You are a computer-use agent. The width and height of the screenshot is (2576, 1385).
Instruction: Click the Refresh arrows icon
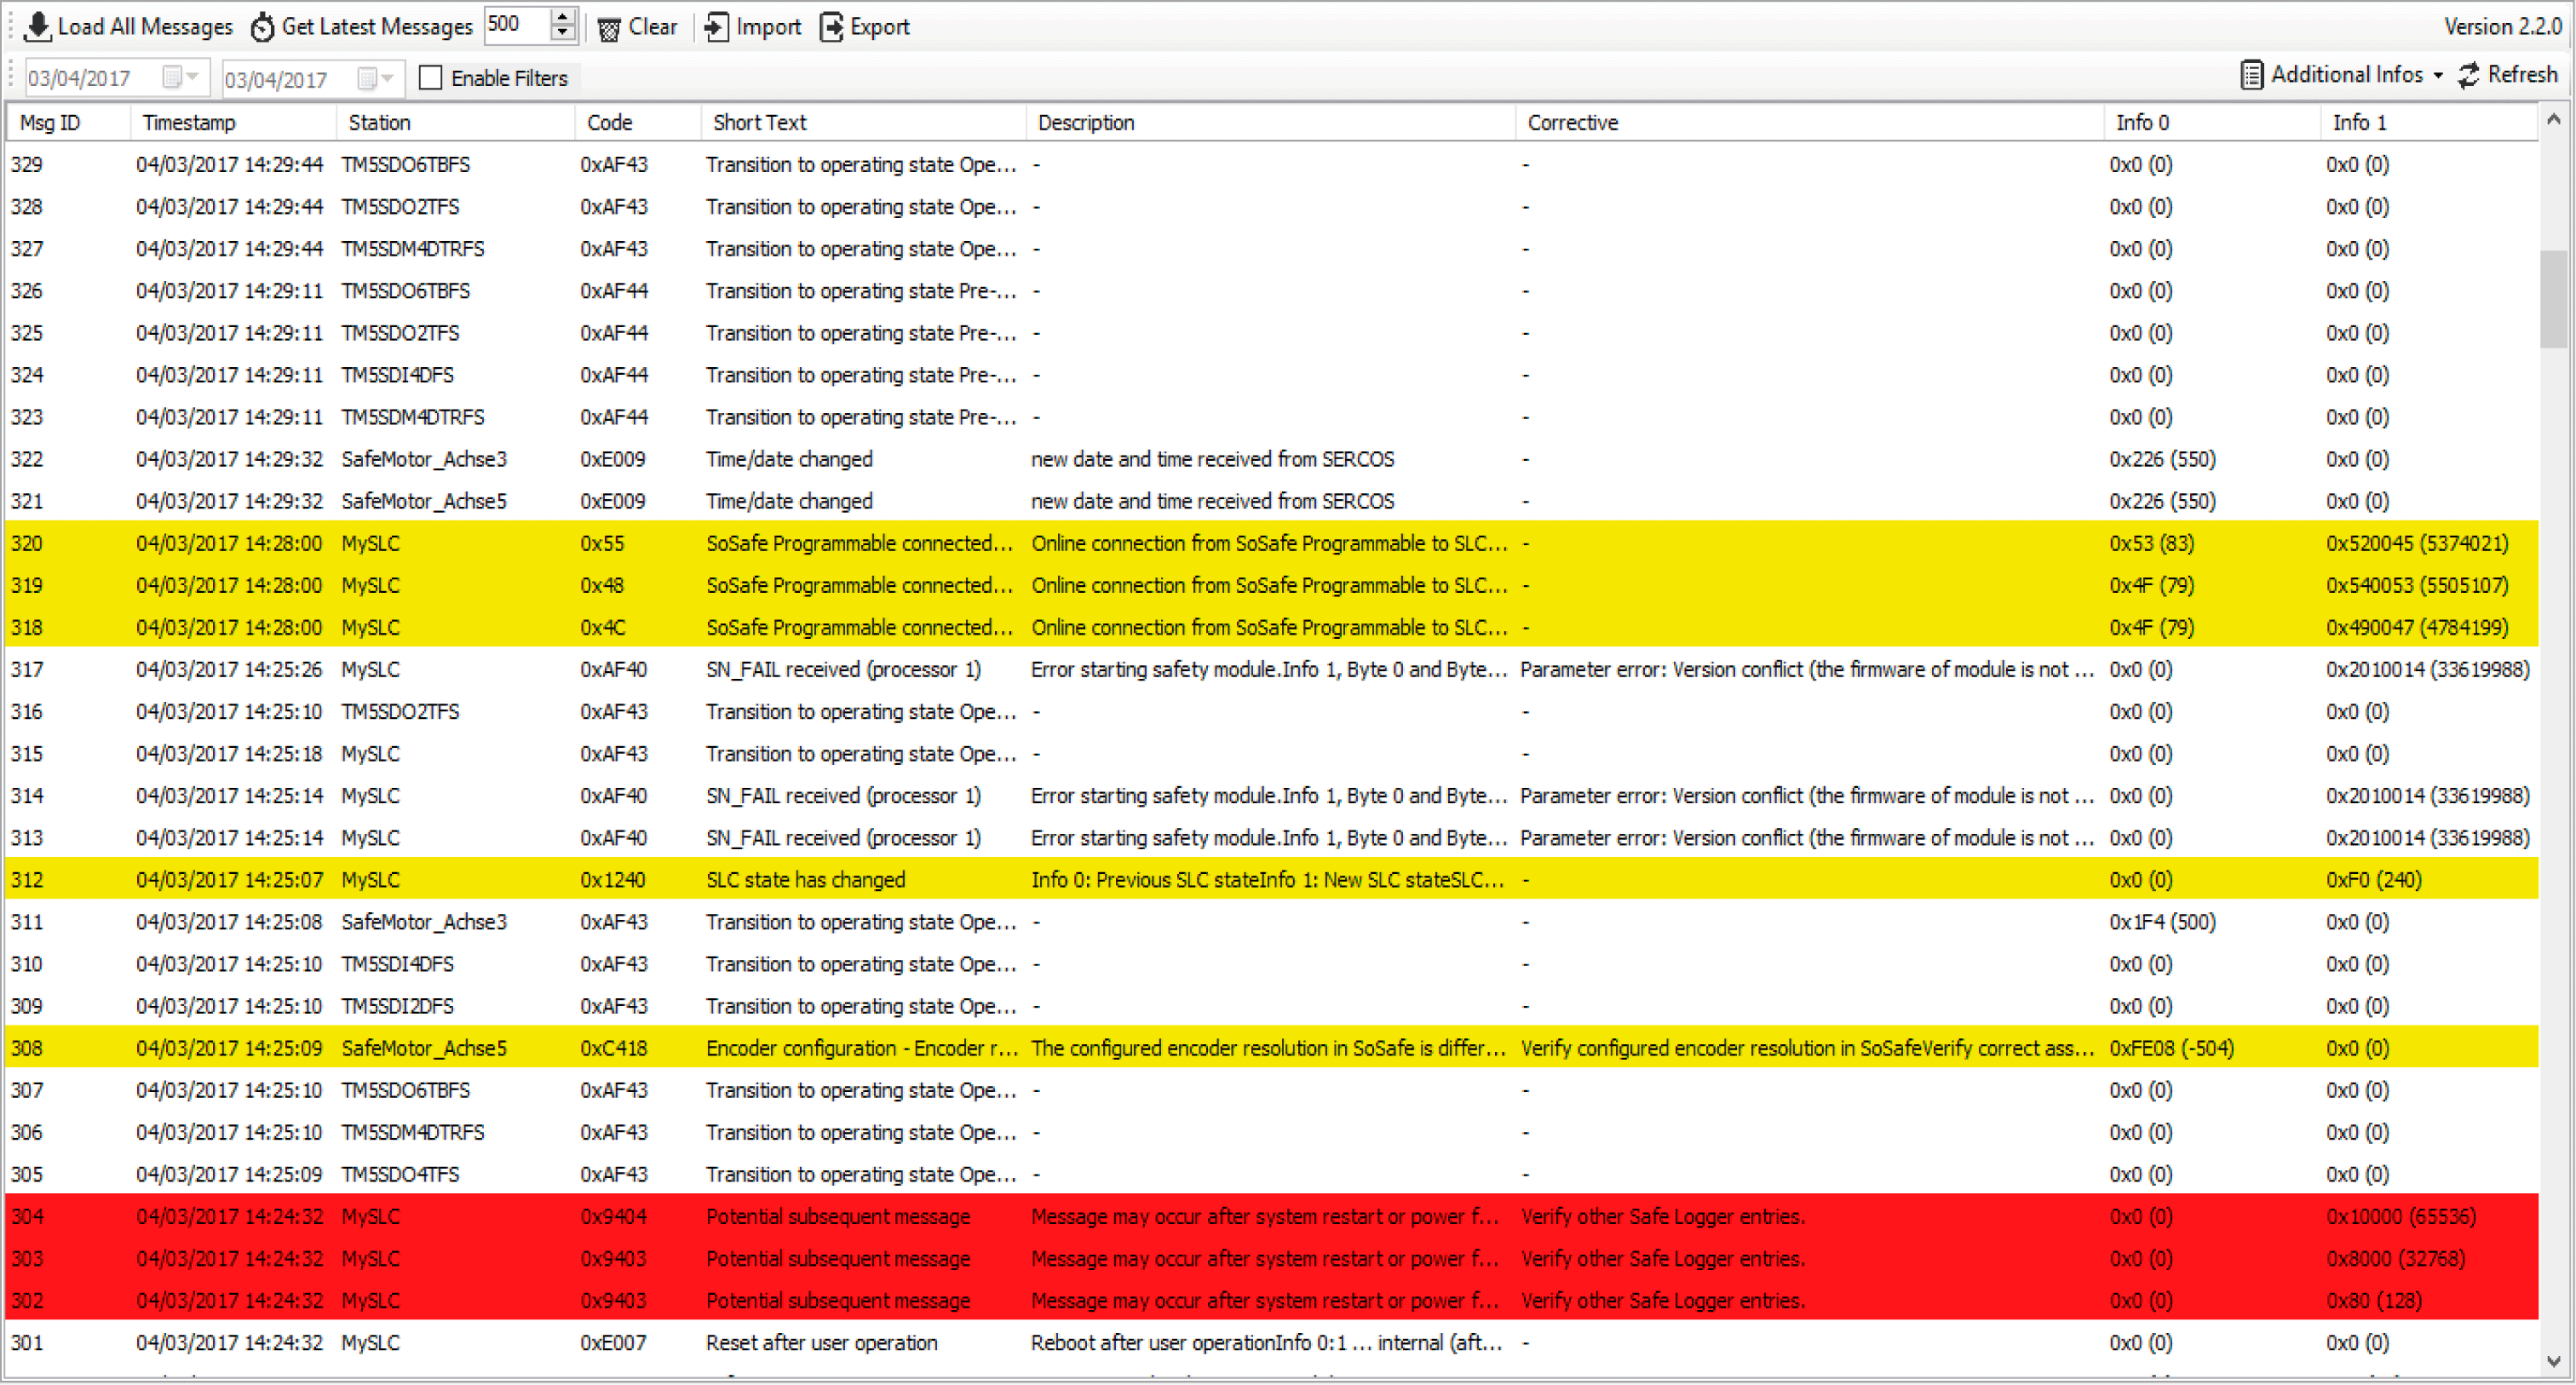coord(2469,75)
